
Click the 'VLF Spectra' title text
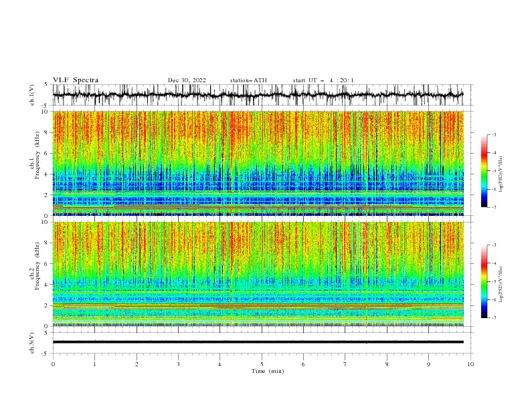pyautogui.click(x=76, y=80)
